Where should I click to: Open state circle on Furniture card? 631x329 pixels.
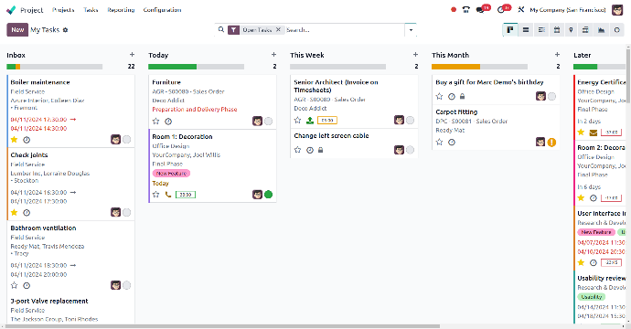pyautogui.click(x=269, y=121)
